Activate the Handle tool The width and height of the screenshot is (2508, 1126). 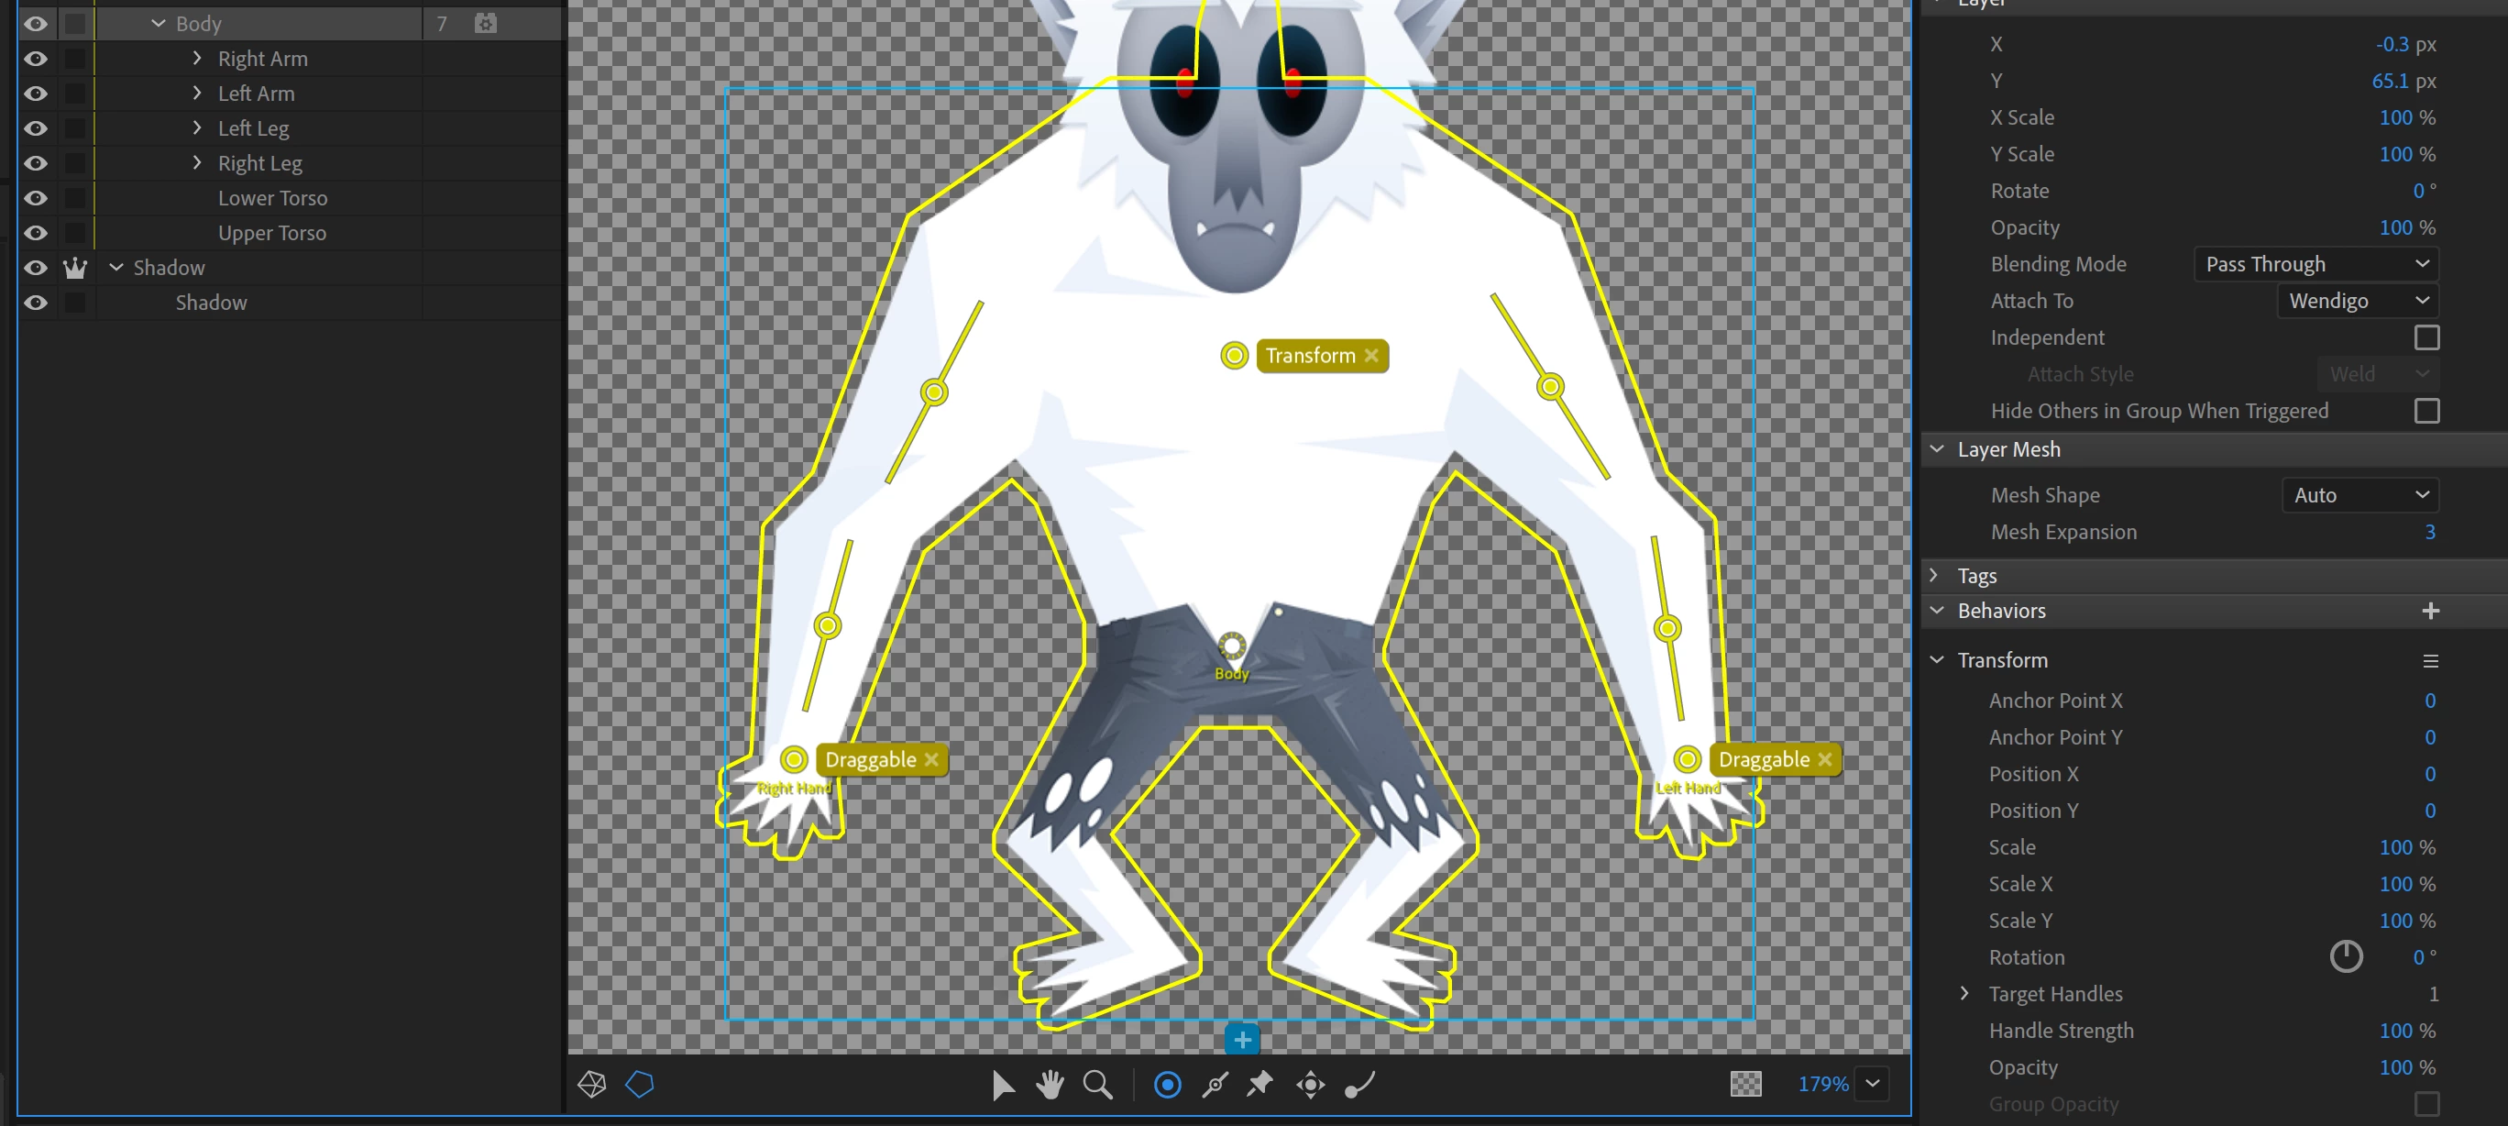click(1167, 1084)
